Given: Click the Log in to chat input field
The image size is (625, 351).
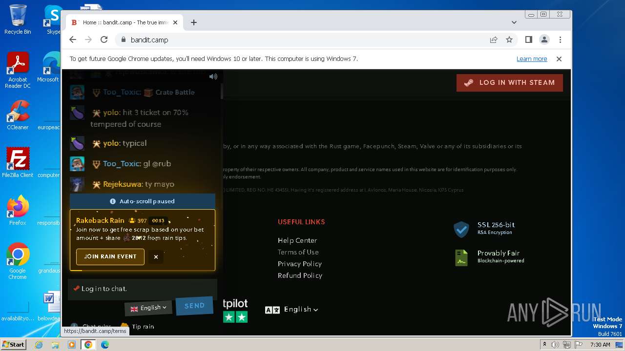Looking at the screenshot, I should 143,289.
